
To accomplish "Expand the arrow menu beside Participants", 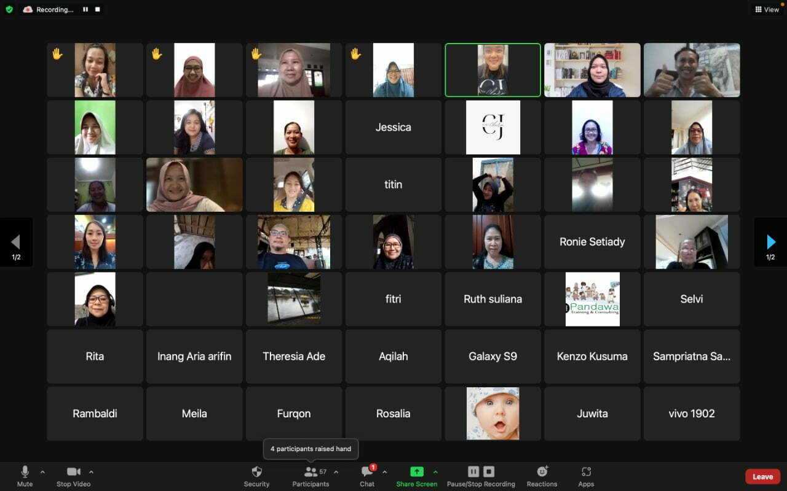I will [x=336, y=472].
